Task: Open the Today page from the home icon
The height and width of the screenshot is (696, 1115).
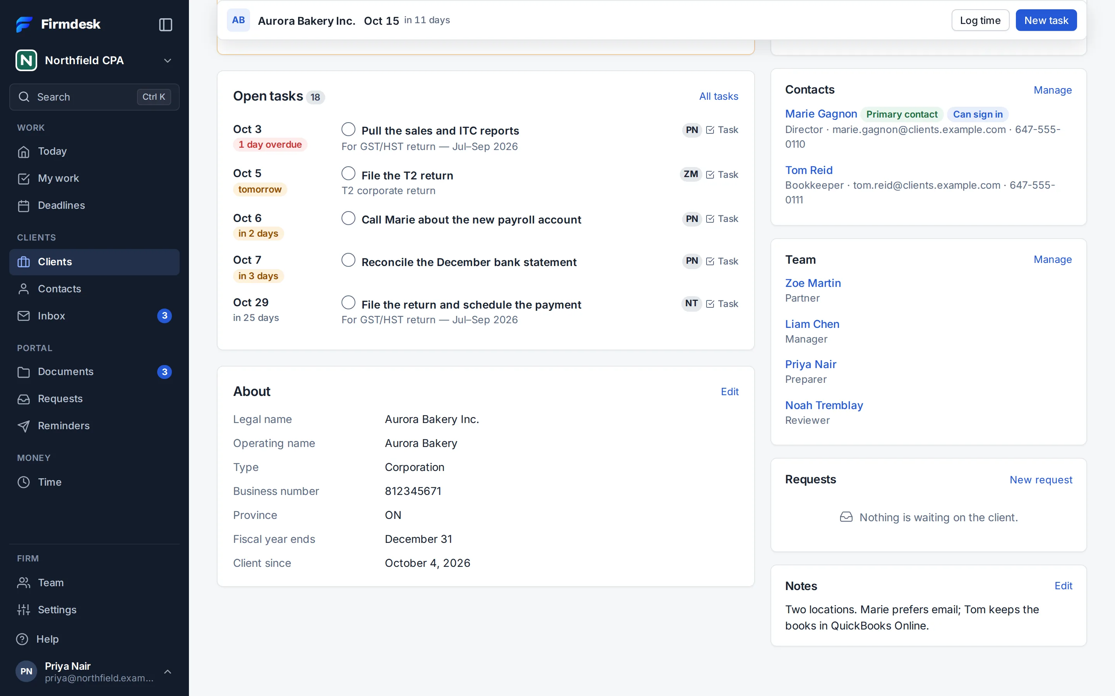Action: [x=24, y=152]
